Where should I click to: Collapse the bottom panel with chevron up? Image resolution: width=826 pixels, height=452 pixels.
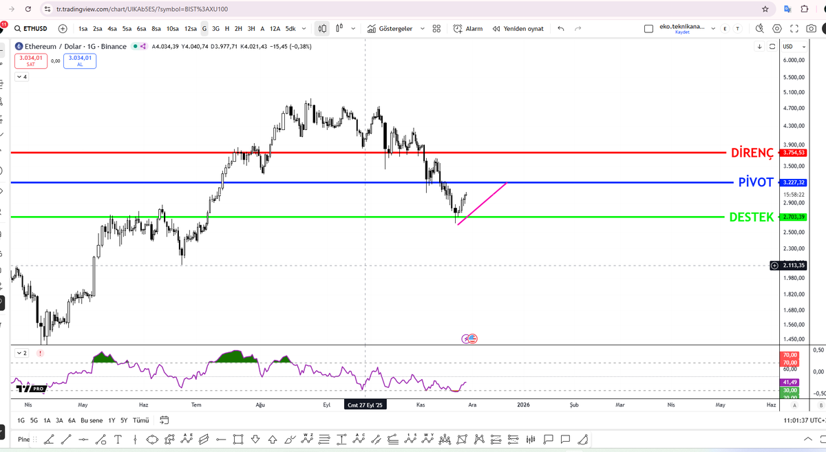click(807, 439)
